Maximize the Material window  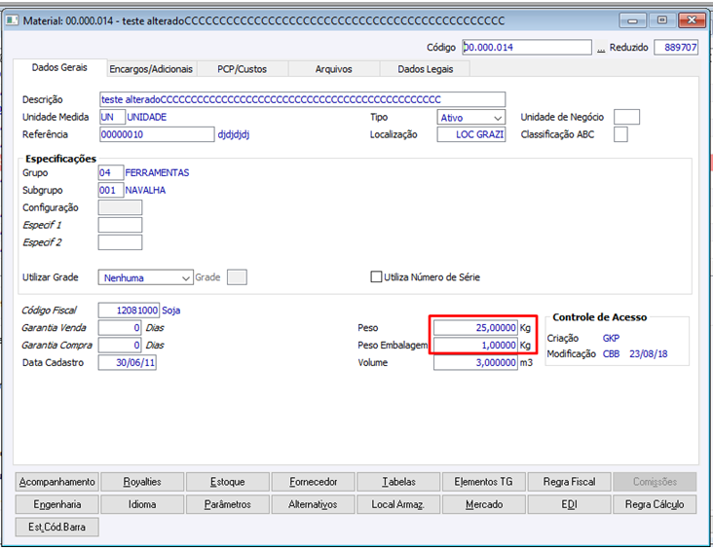(662, 20)
